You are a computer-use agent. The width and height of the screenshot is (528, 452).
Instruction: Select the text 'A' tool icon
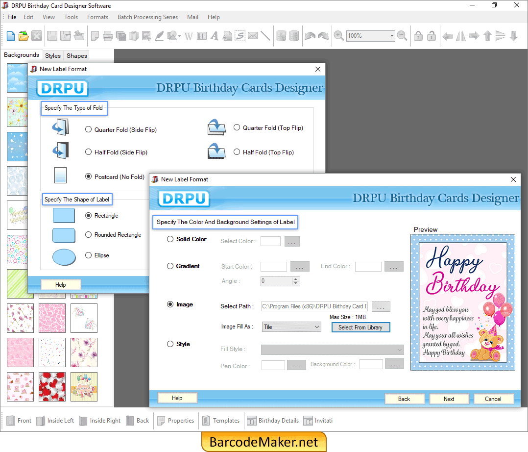point(215,36)
